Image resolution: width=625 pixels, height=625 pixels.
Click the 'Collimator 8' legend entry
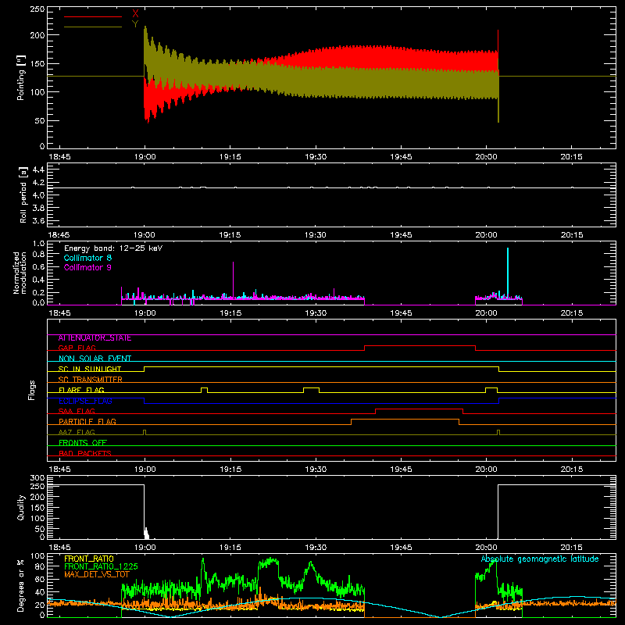tap(87, 258)
